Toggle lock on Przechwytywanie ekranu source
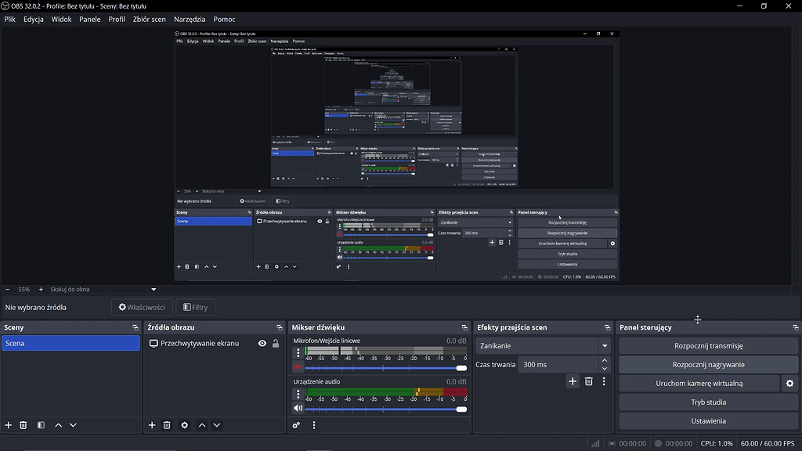This screenshot has width=802, height=451. tap(276, 344)
